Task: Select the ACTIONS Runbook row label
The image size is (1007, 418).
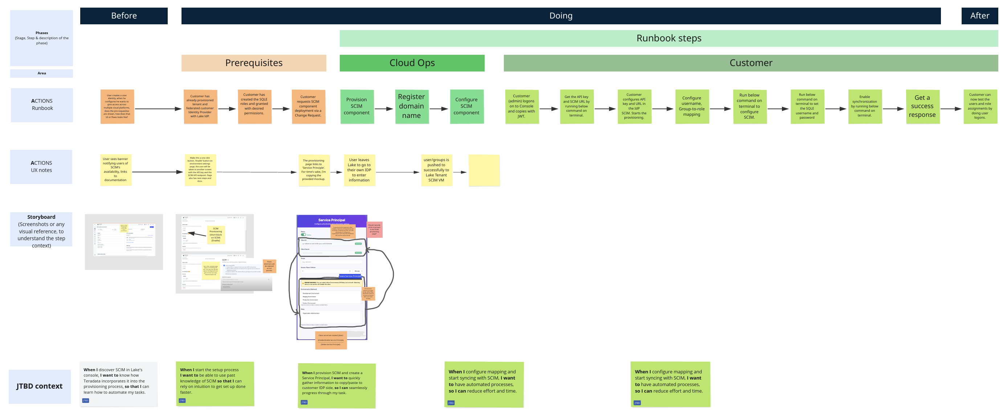Action: 42,105
